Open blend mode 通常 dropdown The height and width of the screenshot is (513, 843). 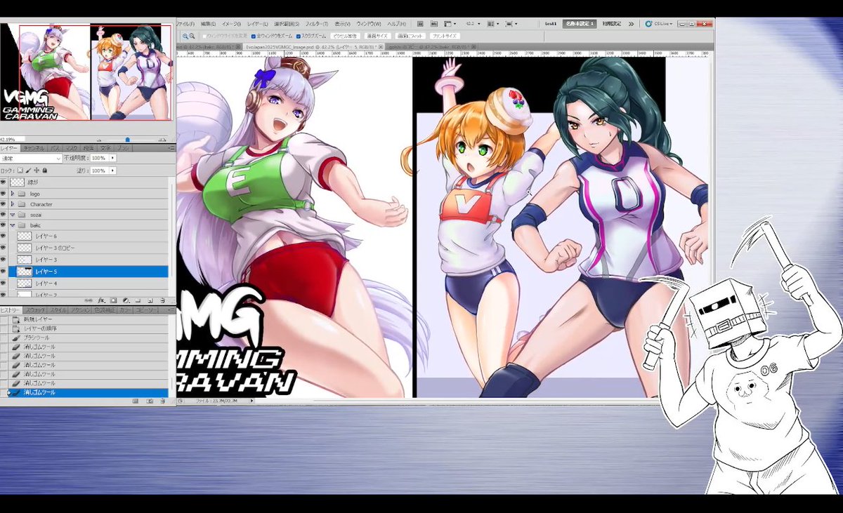click(x=31, y=159)
